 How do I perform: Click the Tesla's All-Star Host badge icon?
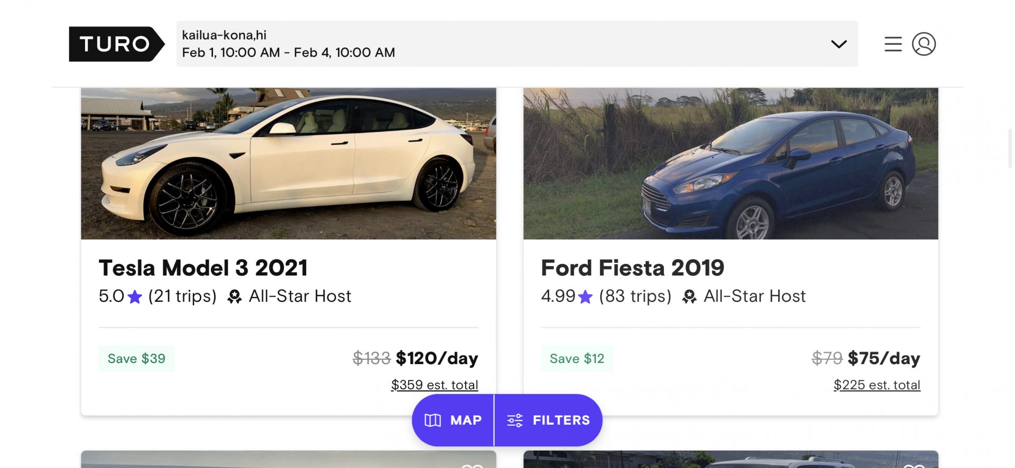(234, 297)
